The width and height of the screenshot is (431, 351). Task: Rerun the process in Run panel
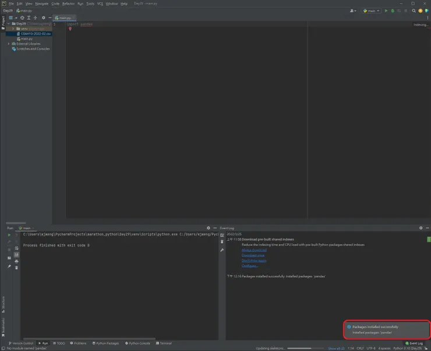coord(9,234)
